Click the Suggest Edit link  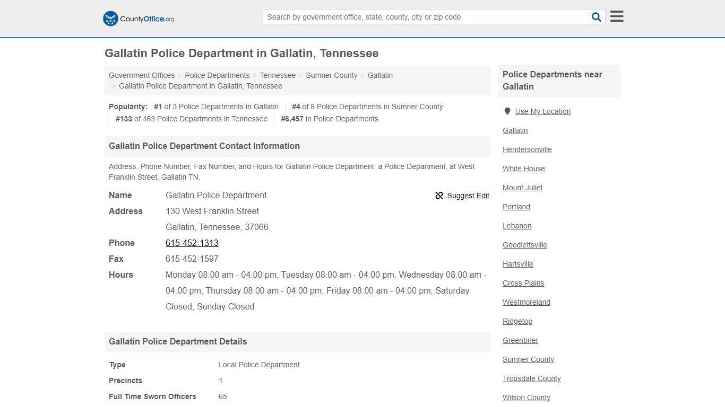click(468, 196)
